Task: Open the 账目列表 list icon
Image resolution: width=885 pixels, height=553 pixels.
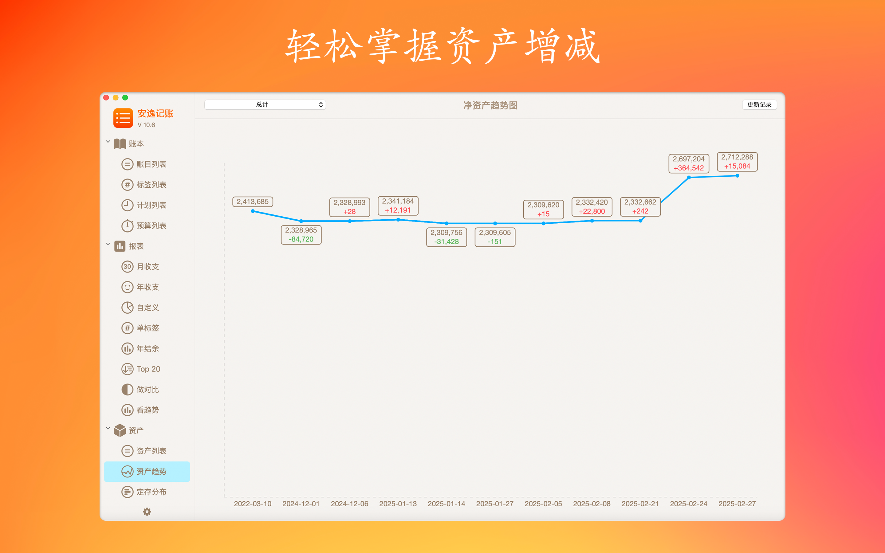Action: coord(127,164)
